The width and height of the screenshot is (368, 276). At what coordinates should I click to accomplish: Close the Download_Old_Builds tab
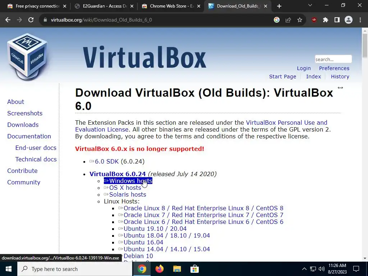click(x=266, y=6)
